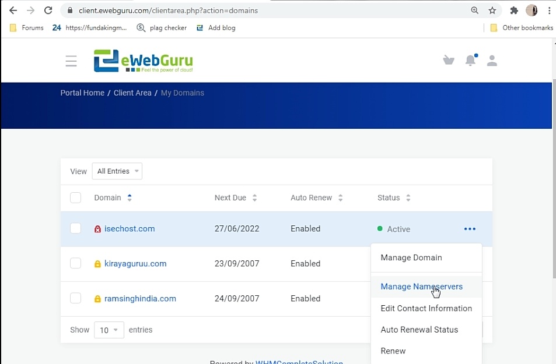Click the 23/09/2007 next due date
The width and height of the screenshot is (556, 364).
[x=237, y=263]
